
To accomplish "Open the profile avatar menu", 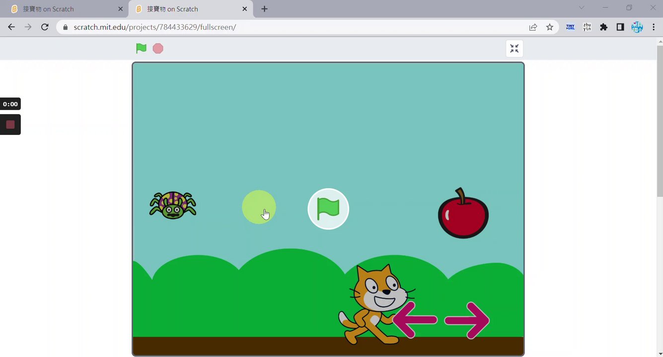I will [637, 27].
